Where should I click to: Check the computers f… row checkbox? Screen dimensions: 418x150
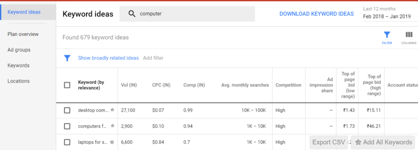[67, 126]
